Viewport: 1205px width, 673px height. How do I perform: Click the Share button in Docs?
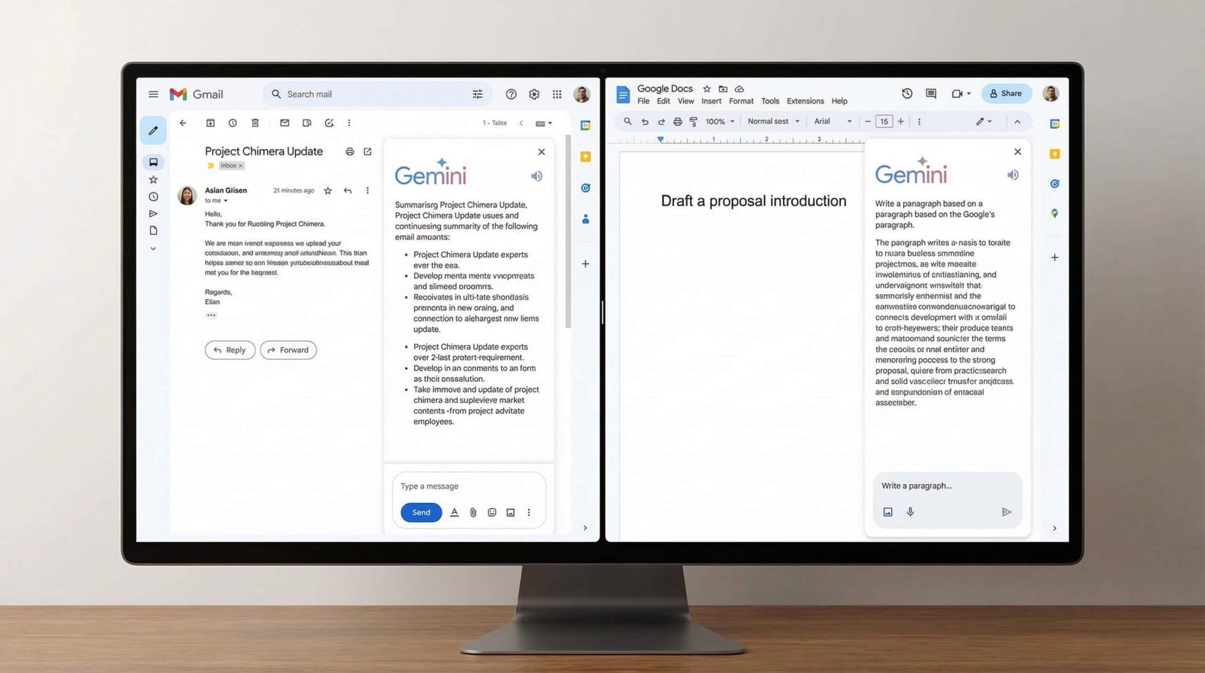[1006, 93]
